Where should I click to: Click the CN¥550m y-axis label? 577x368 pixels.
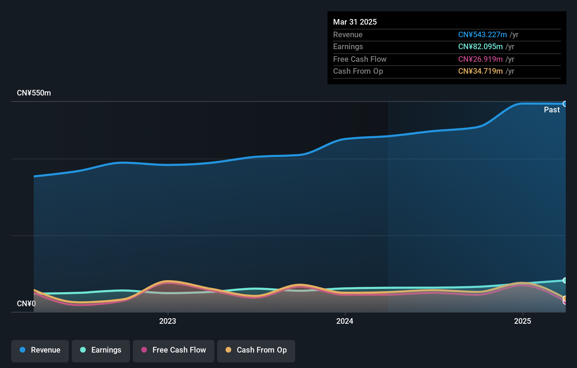34,93
